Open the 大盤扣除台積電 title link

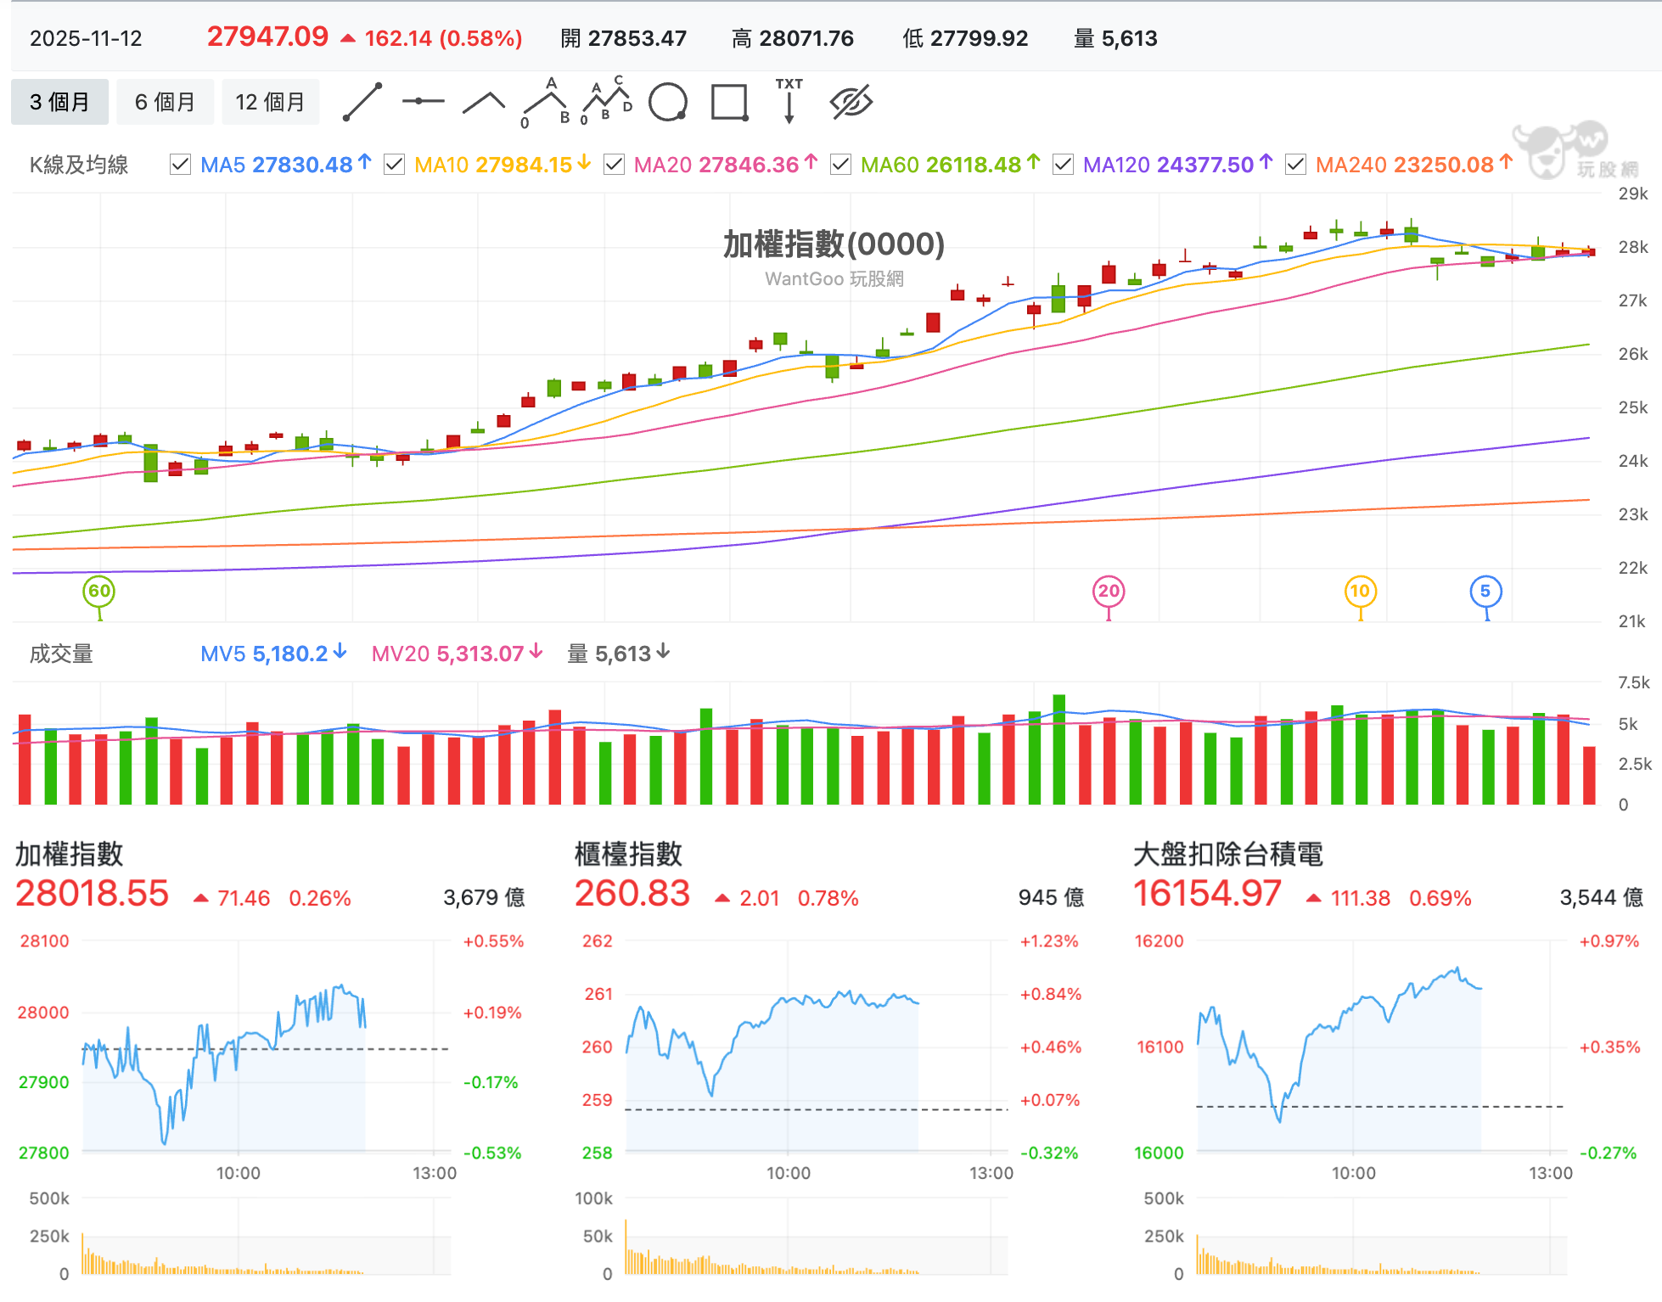(x=1228, y=854)
